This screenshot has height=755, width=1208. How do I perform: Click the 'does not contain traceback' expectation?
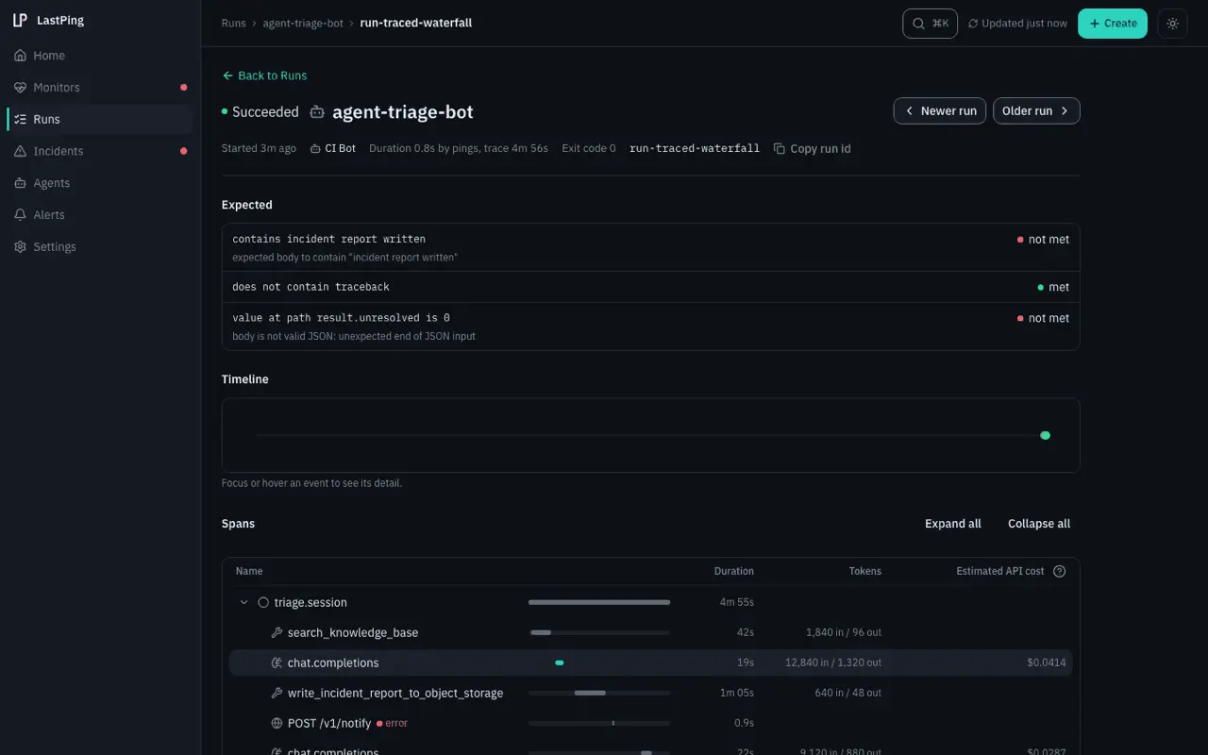tap(651, 287)
